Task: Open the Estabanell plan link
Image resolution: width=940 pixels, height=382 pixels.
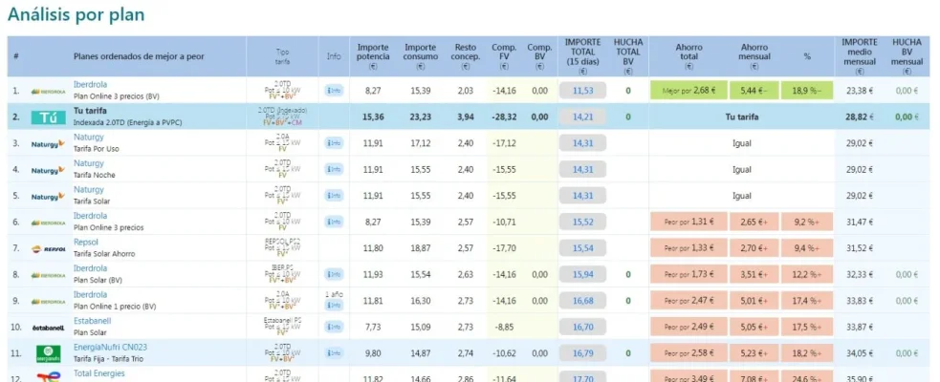Action: (x=93, y=321)
